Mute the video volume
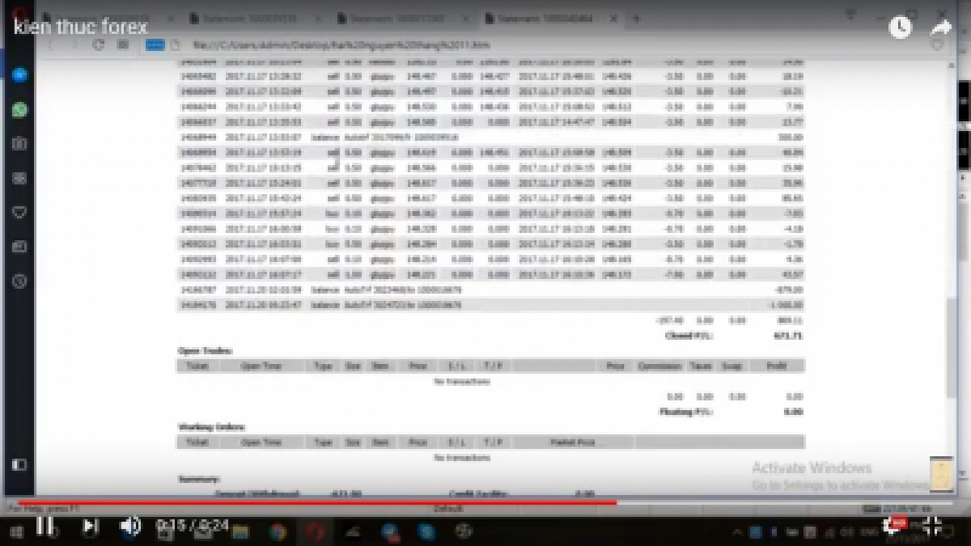Screen dimensions: 971x546 tap(129, 527)
